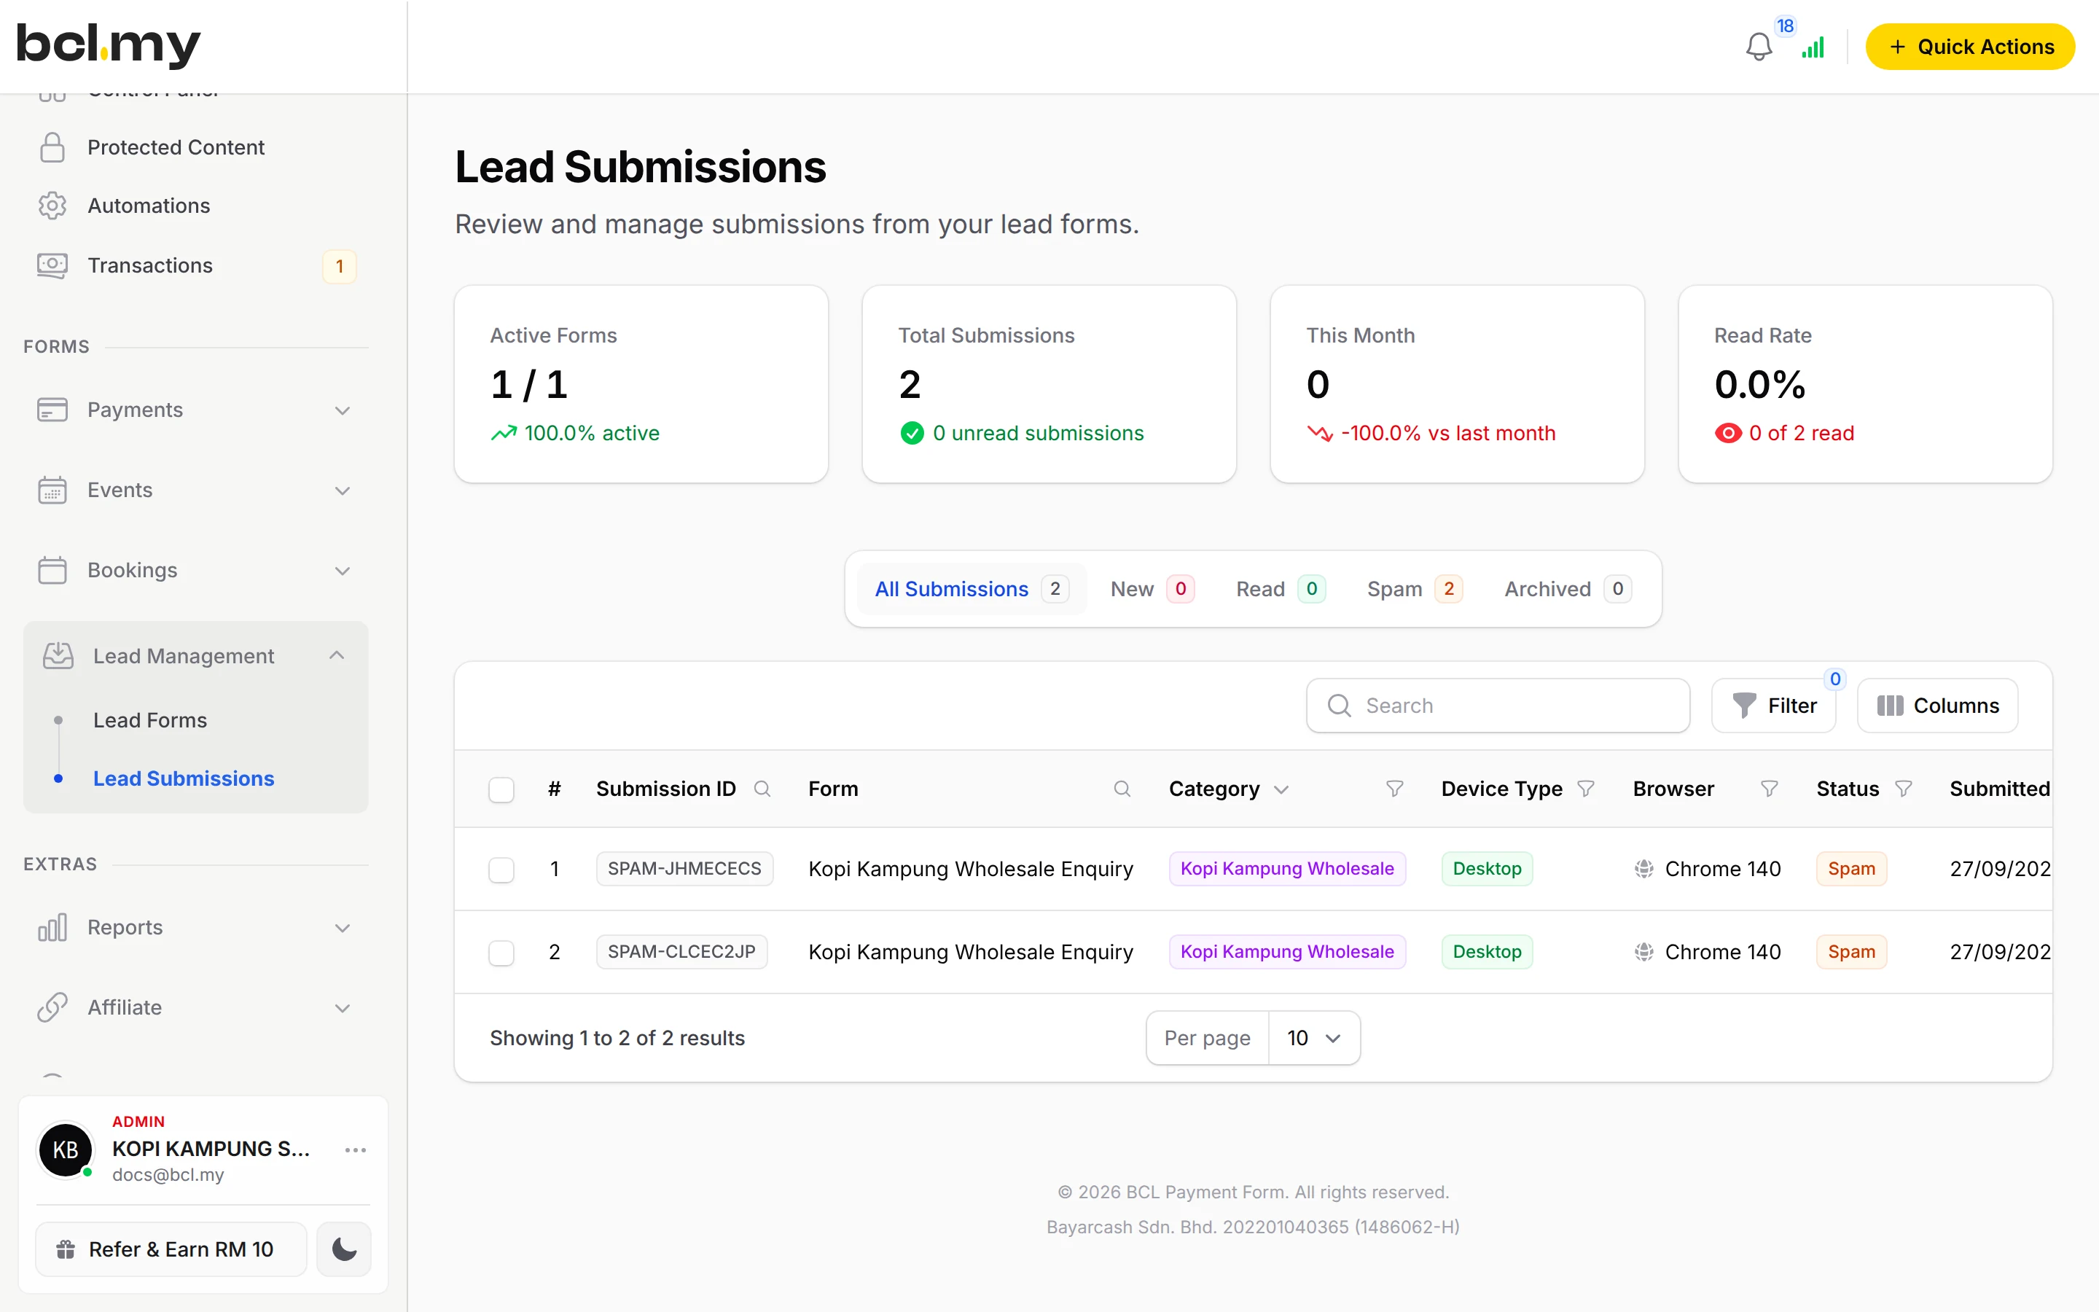Click the Spam status badge in row 2
This screenshot has height=1312, width=2099.
tap(1851, 952)
